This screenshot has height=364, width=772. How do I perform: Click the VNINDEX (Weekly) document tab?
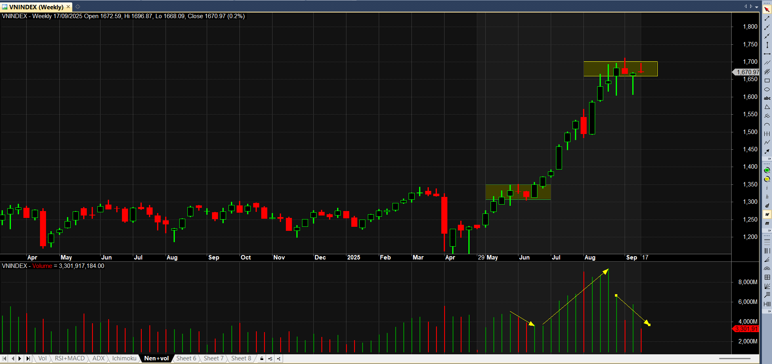(36, 7)
